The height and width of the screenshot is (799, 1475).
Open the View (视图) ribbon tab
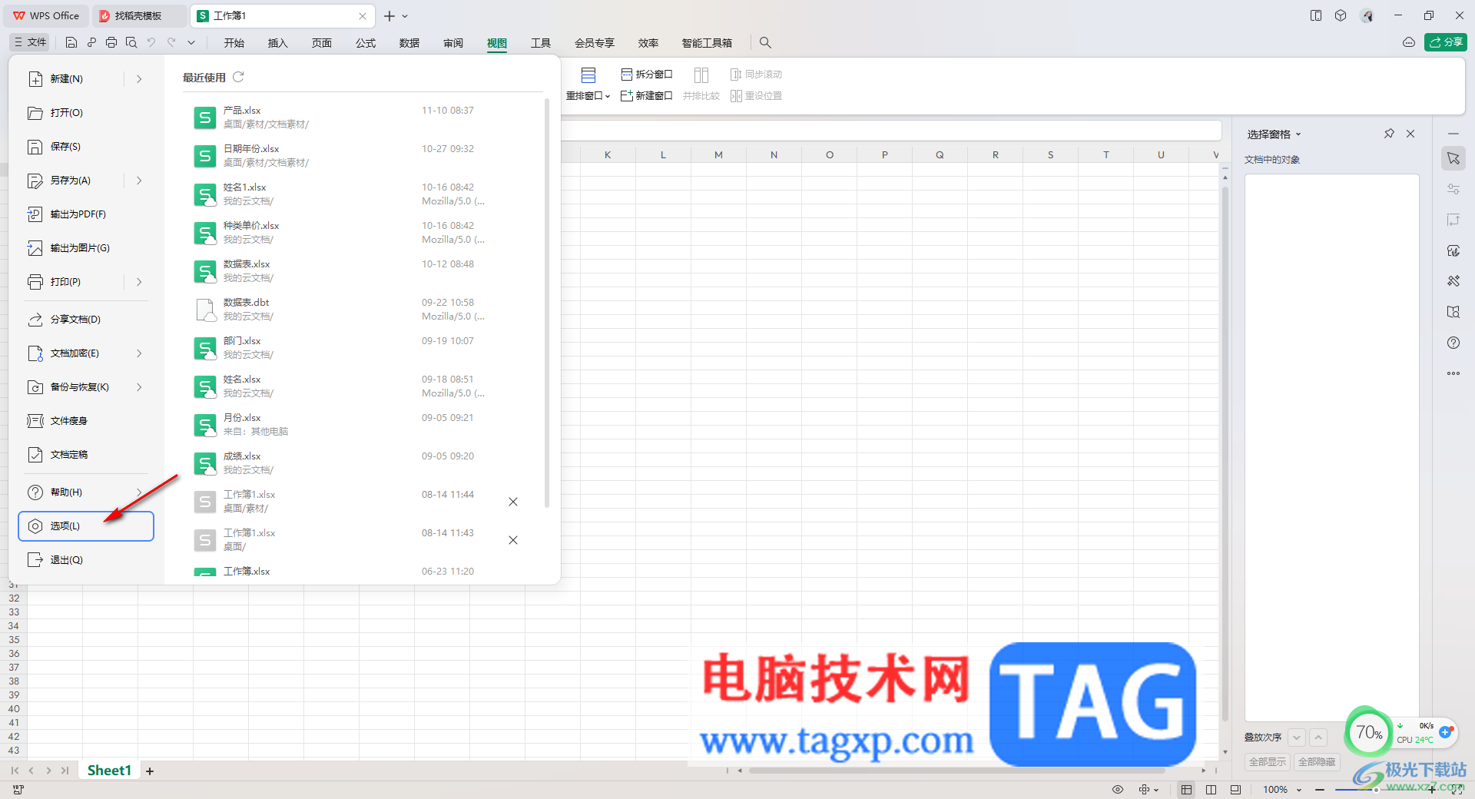click(x=497, y=43)
